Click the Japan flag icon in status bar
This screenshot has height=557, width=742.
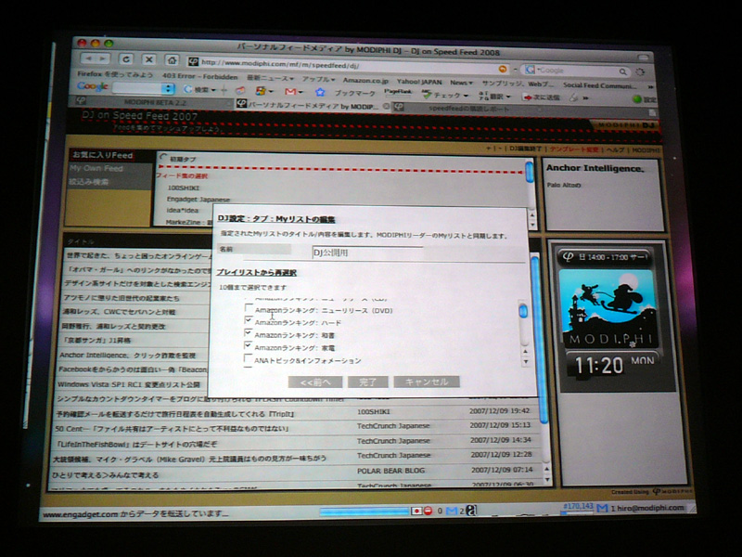416,511
